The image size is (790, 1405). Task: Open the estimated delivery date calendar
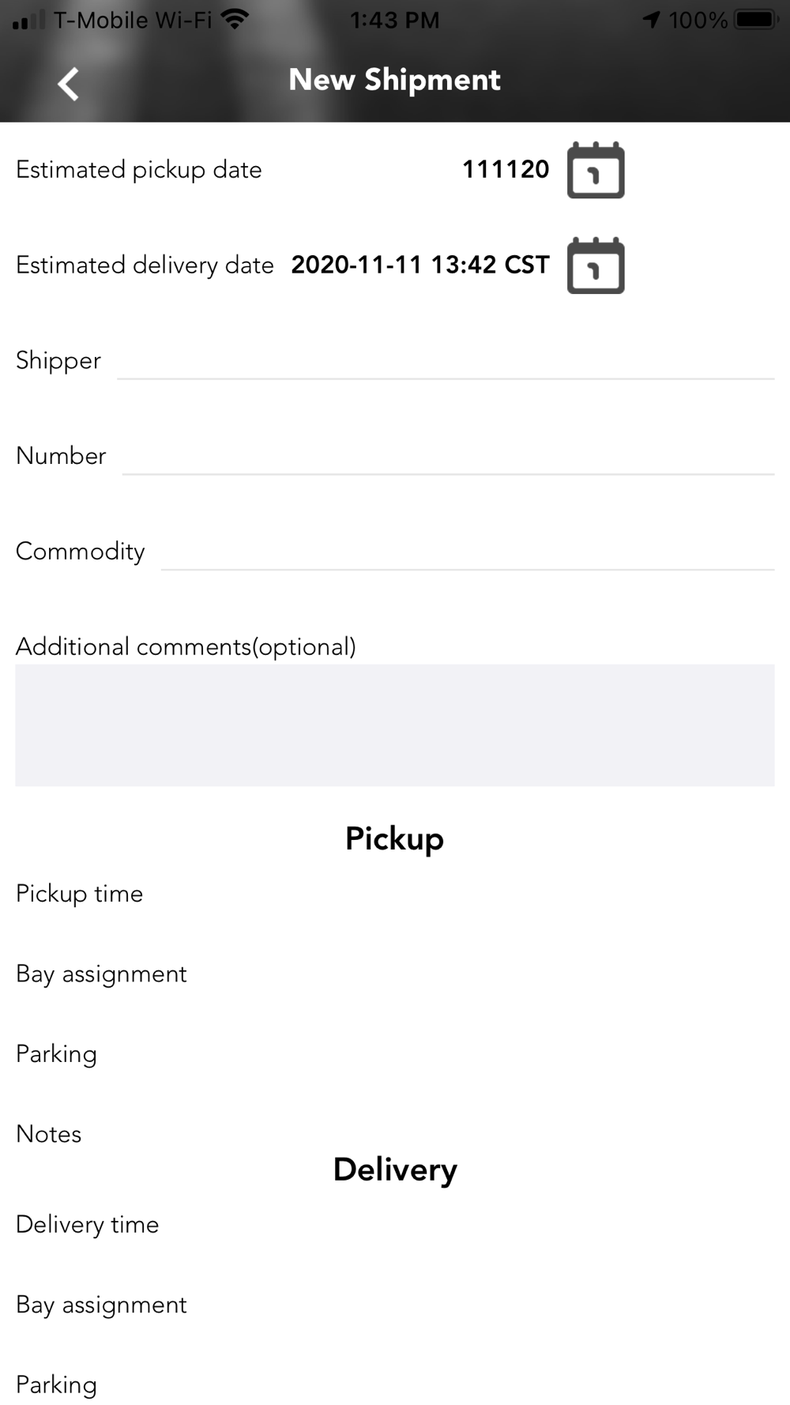point(596,266)
